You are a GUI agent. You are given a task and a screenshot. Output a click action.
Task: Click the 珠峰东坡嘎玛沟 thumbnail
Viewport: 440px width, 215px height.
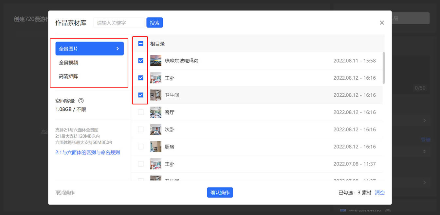[156, 61]
